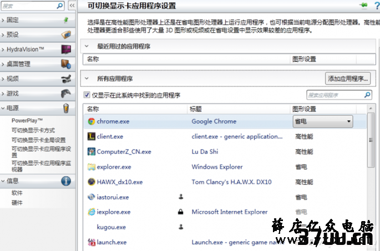Open 硬件 under 信息

point(17,203)
